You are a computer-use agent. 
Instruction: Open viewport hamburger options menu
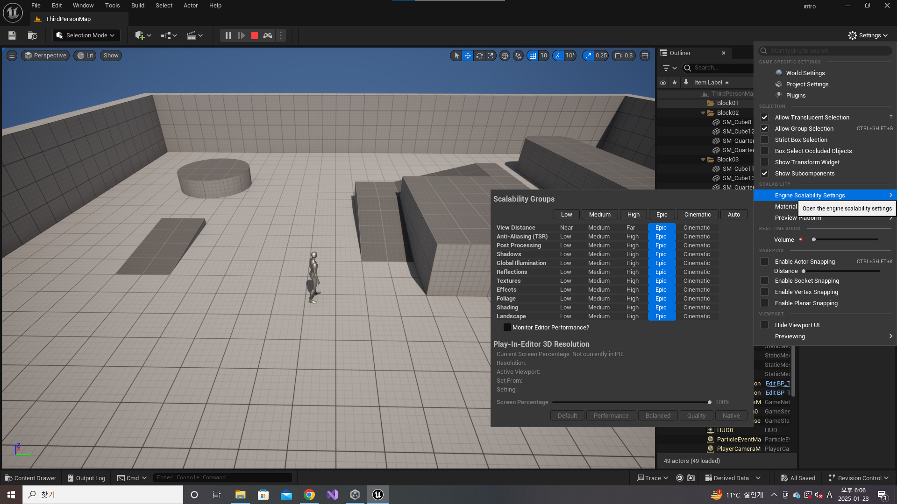(12, 56)
